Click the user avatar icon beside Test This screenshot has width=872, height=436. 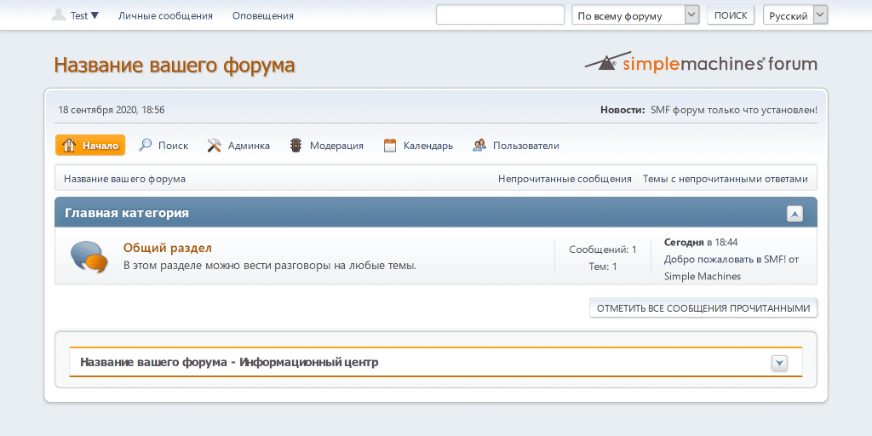point(59,15)
